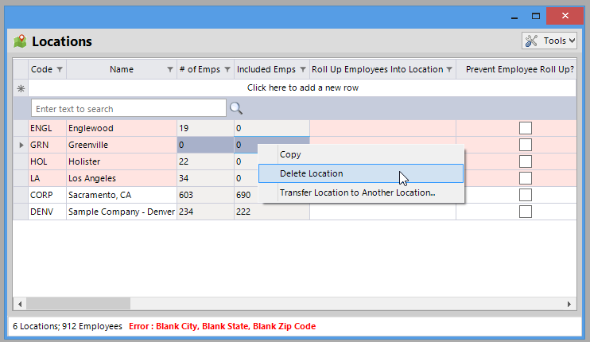Click the 6 Locations; 912 Employees status

point(68,326)
